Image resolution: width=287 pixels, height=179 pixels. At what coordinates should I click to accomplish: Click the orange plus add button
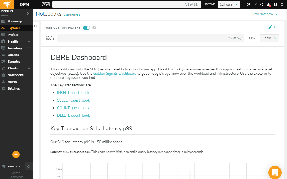pos(16,154)
